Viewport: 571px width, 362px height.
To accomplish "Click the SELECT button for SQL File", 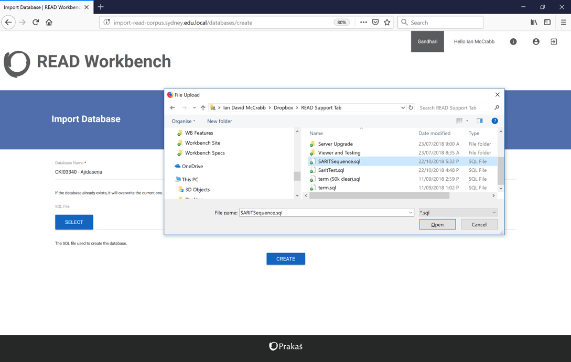I will click(x=74, y=222).
